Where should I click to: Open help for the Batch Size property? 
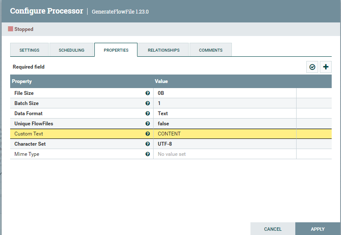coord(148,103)
